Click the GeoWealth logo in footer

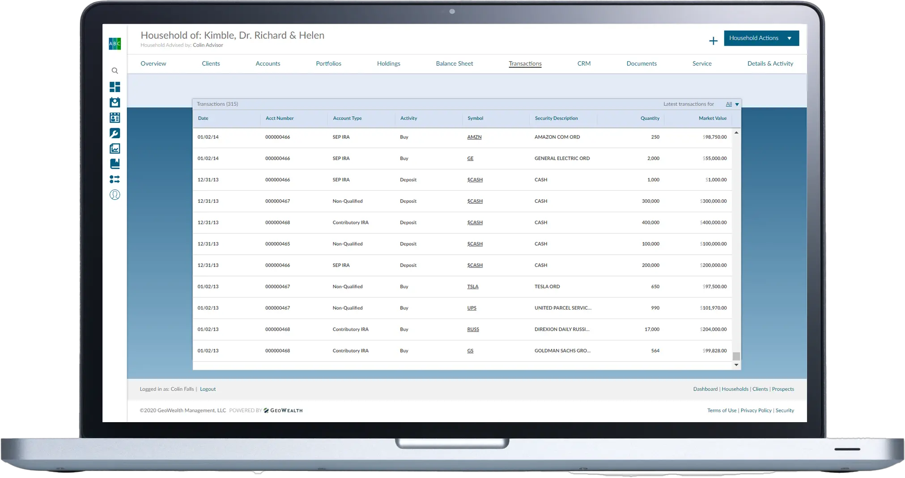(283, 411)
